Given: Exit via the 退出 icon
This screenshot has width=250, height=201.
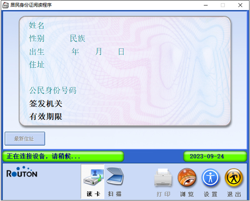Looking at the screenshot, I should 234,178.
